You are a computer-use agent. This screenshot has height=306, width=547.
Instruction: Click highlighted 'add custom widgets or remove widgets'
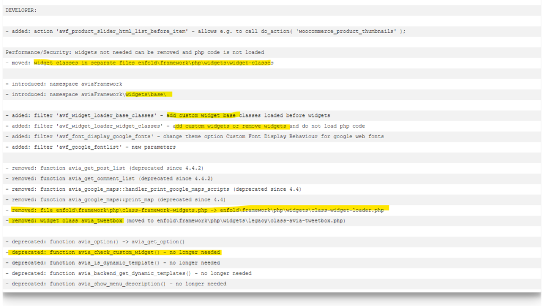232,126
